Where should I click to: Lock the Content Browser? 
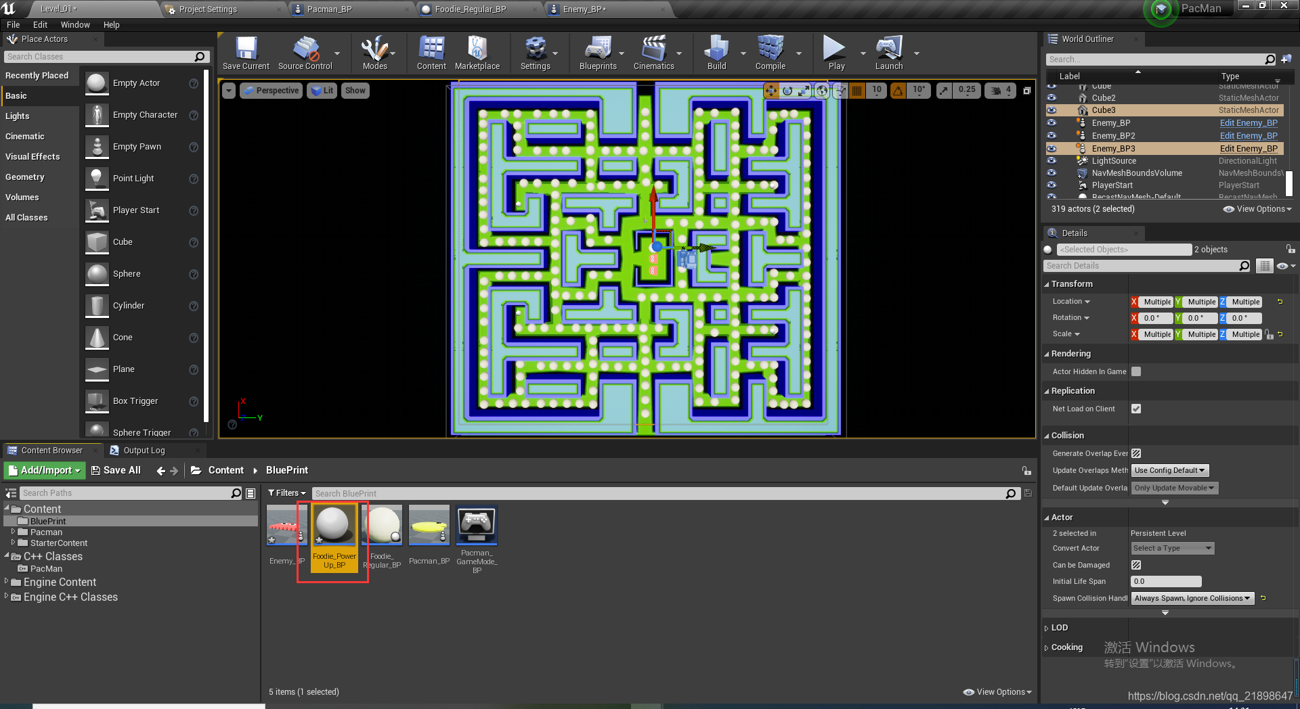[1026, 470]
